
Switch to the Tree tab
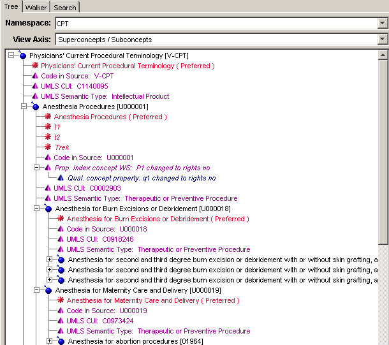[x=11, y=6]
